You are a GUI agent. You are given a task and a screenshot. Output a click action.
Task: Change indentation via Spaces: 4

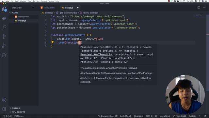tap(139, 116)
